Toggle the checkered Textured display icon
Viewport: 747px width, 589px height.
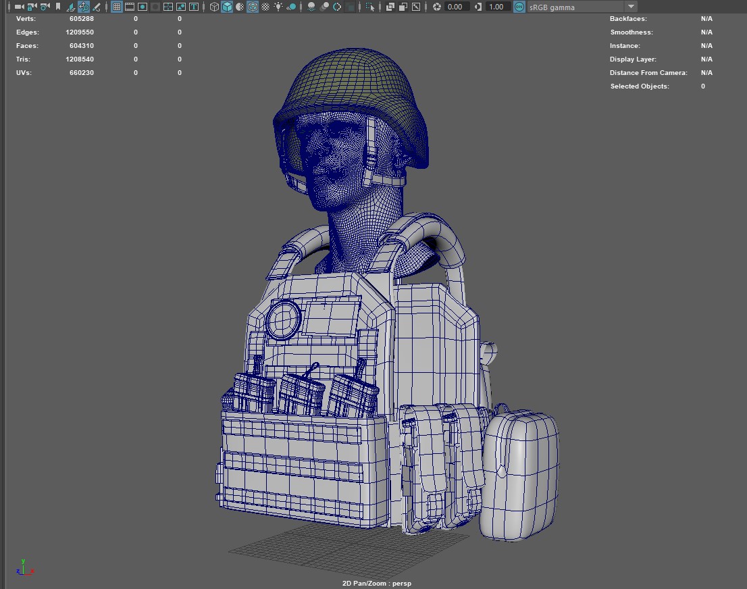[x=265, y=7]
